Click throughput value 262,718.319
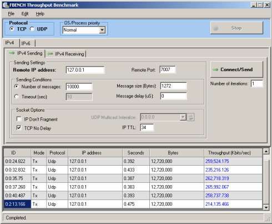This screenshot has height=224, width=272. coord(217,178)
